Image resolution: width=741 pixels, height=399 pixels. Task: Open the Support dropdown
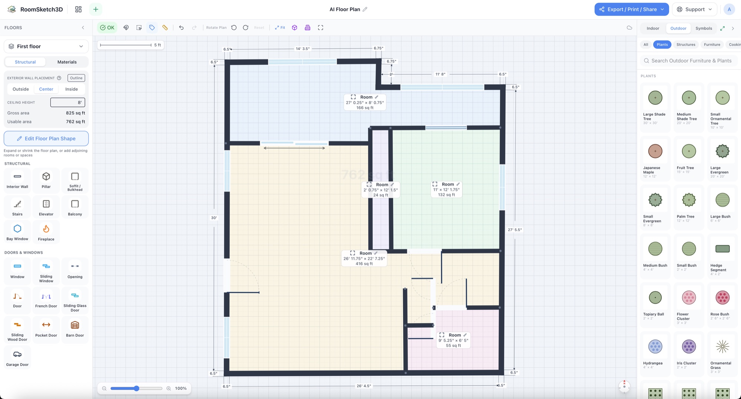[695, 9]
